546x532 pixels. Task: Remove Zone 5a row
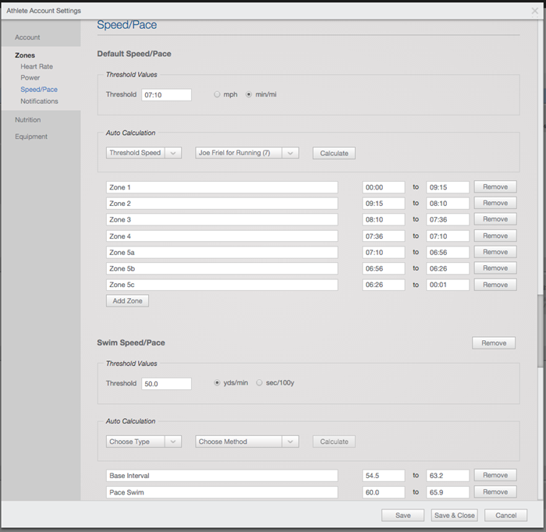click(x=495, y=252)
